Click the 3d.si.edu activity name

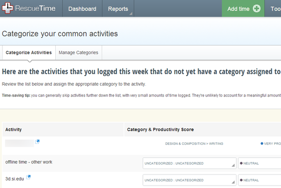click(x=15, y=179)
